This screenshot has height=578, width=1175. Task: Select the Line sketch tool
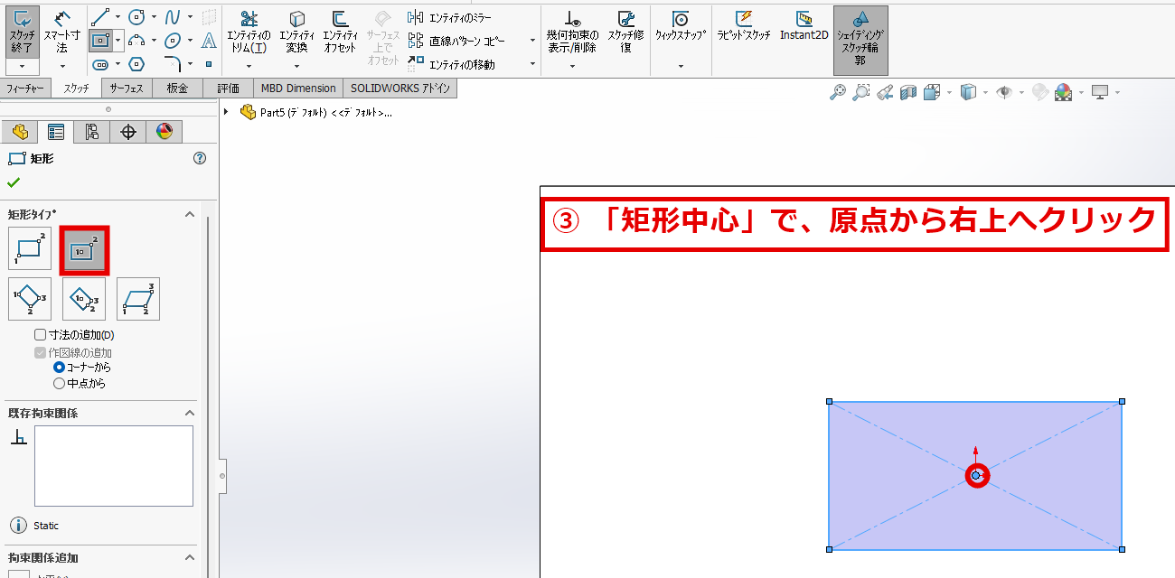99,16
